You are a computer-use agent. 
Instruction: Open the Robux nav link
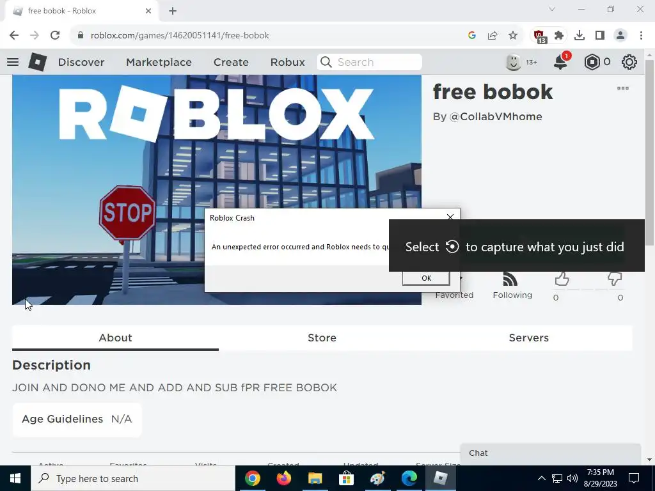[287, 62]
